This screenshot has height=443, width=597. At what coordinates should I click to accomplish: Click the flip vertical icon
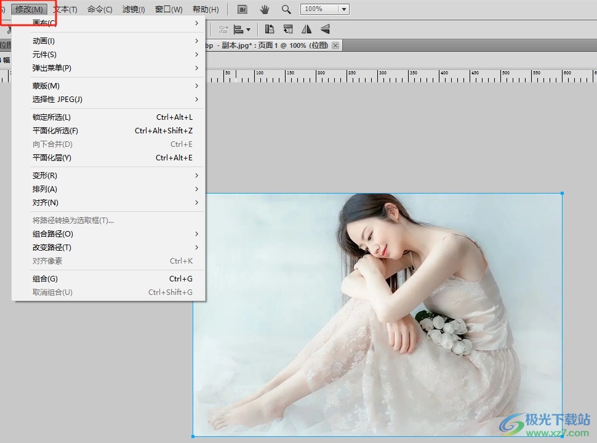[325, 29]
